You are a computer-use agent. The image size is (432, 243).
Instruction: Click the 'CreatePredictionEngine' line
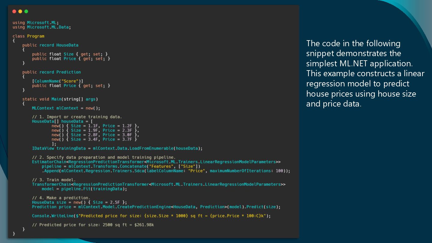[156, 207]
